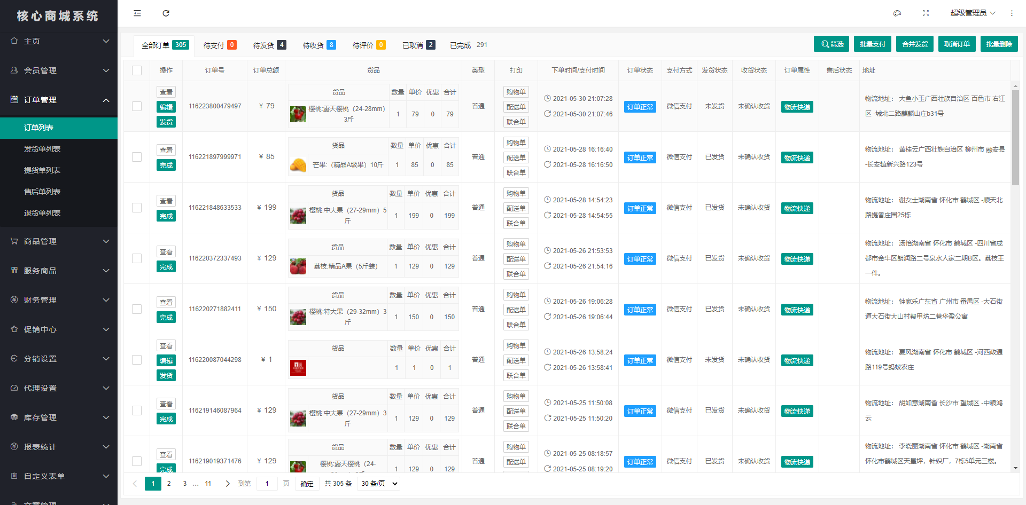Switch to the 待收货 tab

coord(319,45)
